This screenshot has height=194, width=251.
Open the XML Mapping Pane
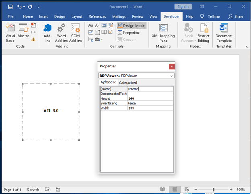point(163,33)
